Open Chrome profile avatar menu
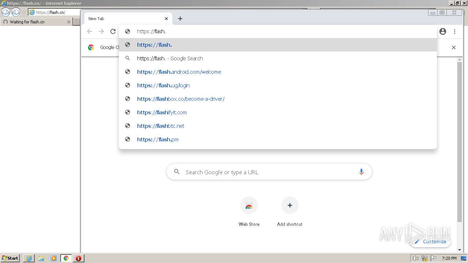Image resolution: width=468 pixels, height=263 pixels. tap(443, 31)
